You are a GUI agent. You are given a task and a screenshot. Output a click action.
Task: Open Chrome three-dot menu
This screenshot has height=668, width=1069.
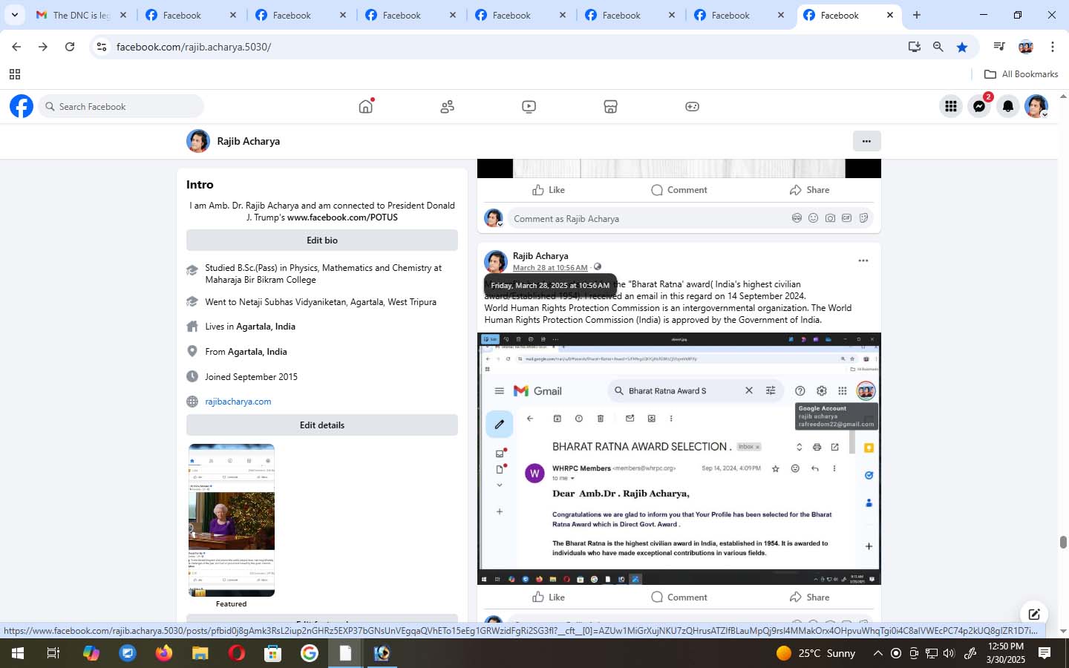coord(1052,47)
